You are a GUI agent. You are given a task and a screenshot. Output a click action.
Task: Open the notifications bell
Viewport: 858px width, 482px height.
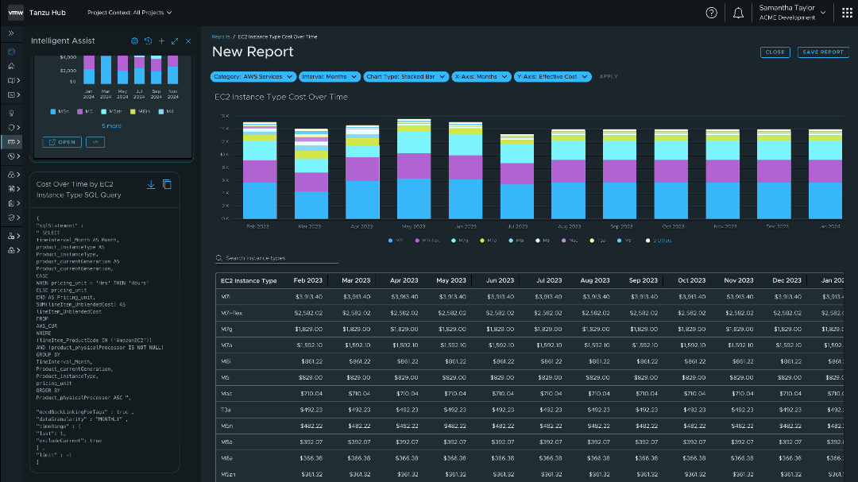tap(738, 13)
